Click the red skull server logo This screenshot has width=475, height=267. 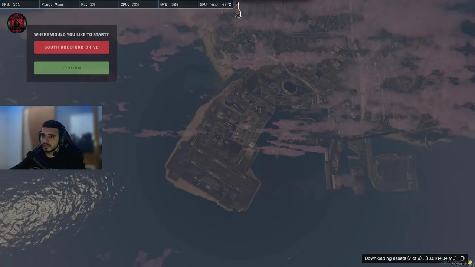[17, 23]
